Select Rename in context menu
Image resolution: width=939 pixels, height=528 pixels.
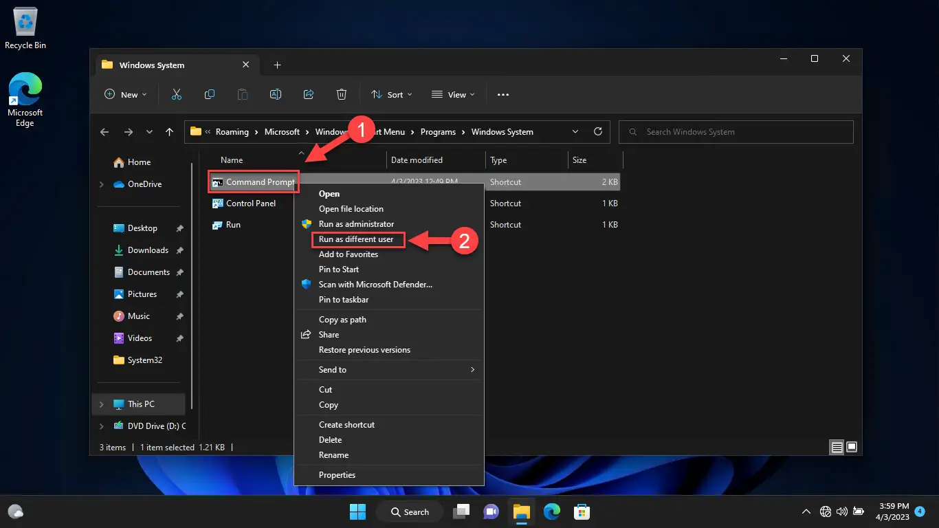(x=388, y=455)
